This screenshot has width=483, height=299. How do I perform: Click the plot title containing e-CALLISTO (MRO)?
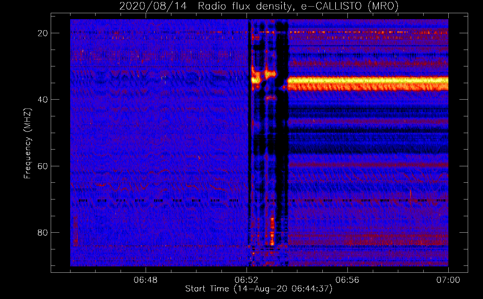tap(259, 6)
